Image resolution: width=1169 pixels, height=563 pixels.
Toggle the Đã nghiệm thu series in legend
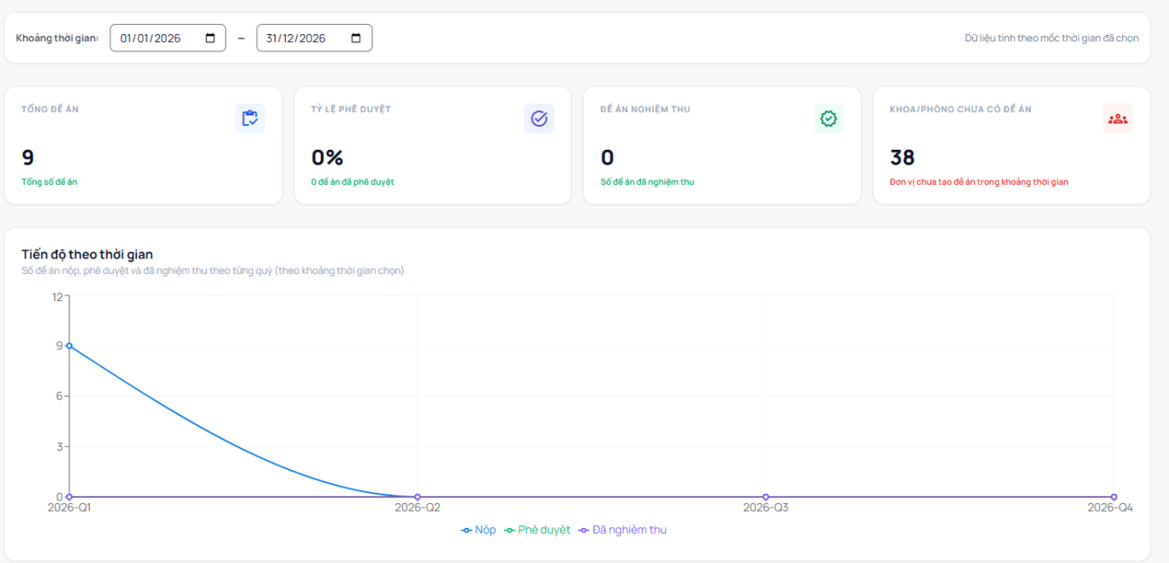point(622,530)
